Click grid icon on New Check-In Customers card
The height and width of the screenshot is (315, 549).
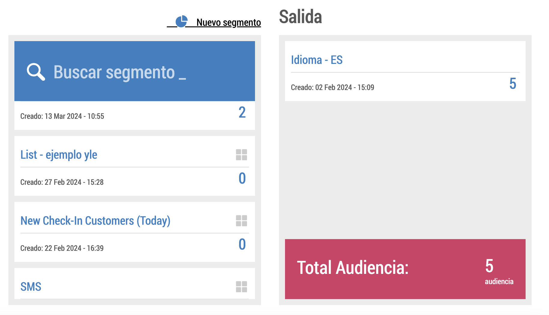point(241,221)
